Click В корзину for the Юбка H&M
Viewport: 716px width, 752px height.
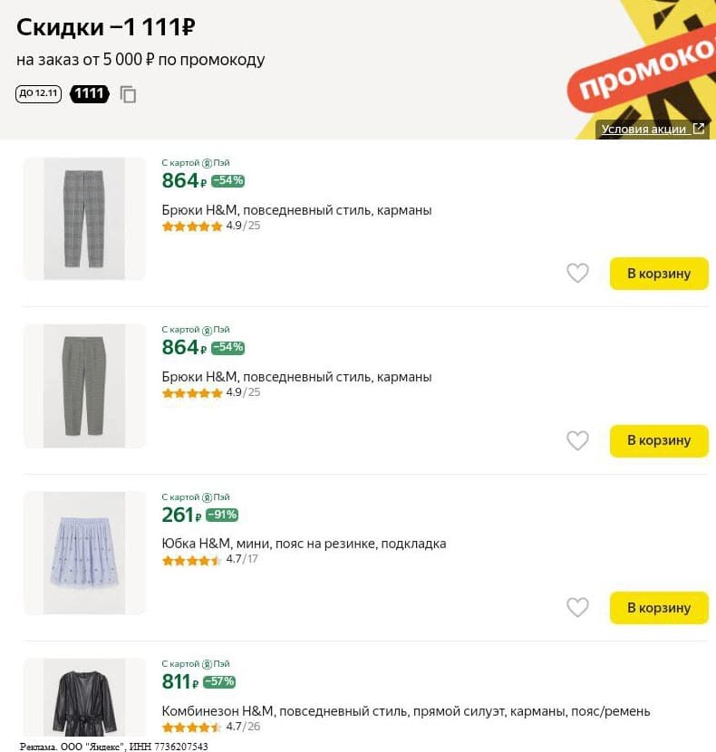[x=659, y=607]
